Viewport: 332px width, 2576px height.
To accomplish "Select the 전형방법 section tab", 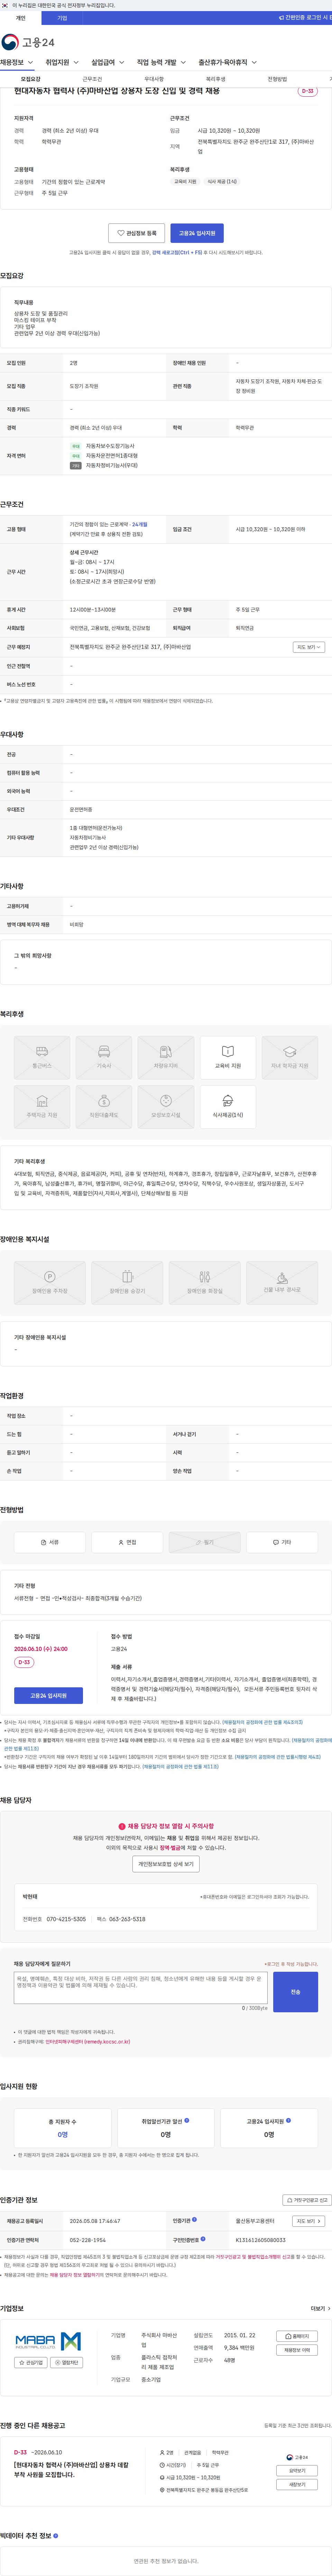I will point(277,79).
